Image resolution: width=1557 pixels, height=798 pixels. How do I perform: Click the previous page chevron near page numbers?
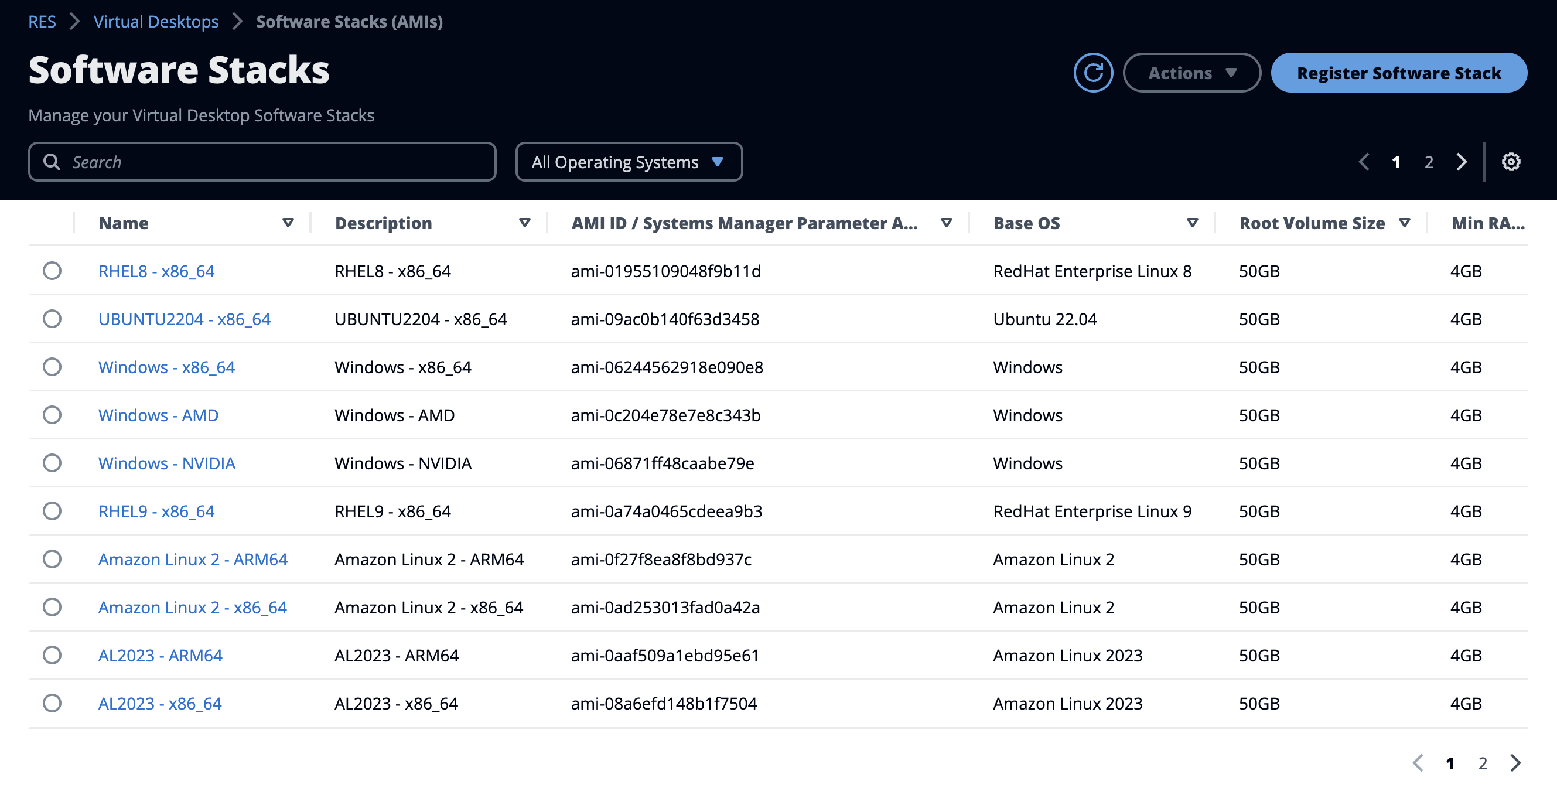click(x=1364, y=161)
